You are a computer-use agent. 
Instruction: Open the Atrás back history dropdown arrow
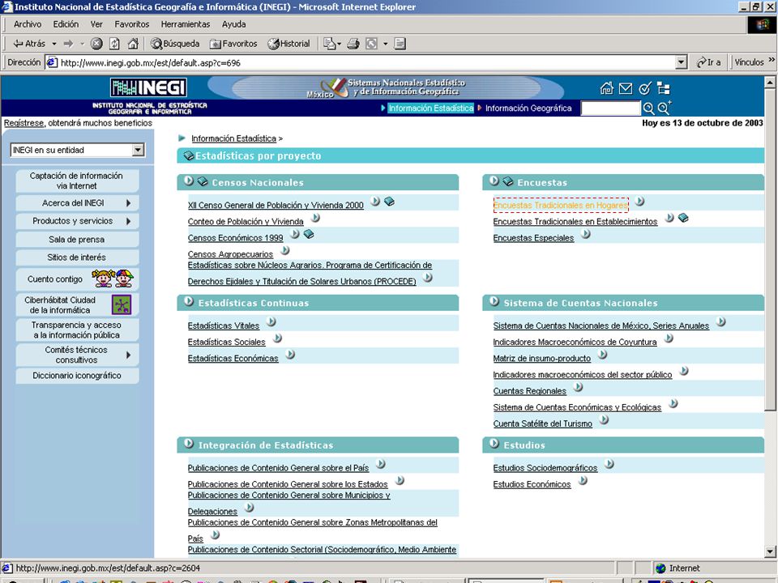54,44
